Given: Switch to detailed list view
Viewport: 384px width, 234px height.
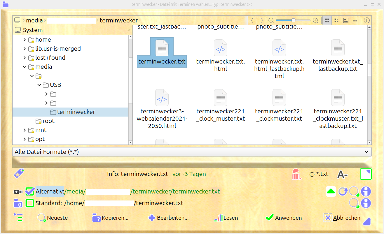Looking at the screenshot, I should (x=336, y=20).
